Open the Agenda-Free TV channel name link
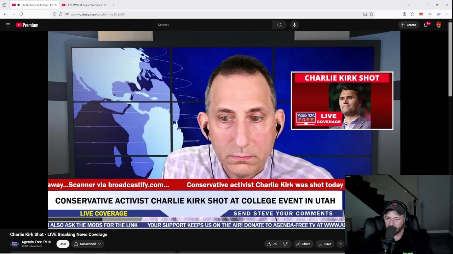Screen dimensions: 453x254 coord(34,242)
